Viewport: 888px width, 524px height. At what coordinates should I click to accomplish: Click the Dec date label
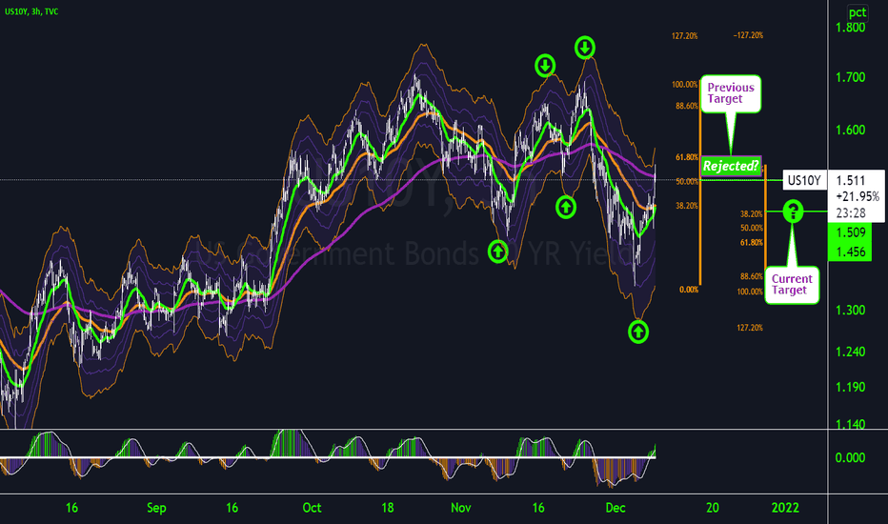coord(616,508)
